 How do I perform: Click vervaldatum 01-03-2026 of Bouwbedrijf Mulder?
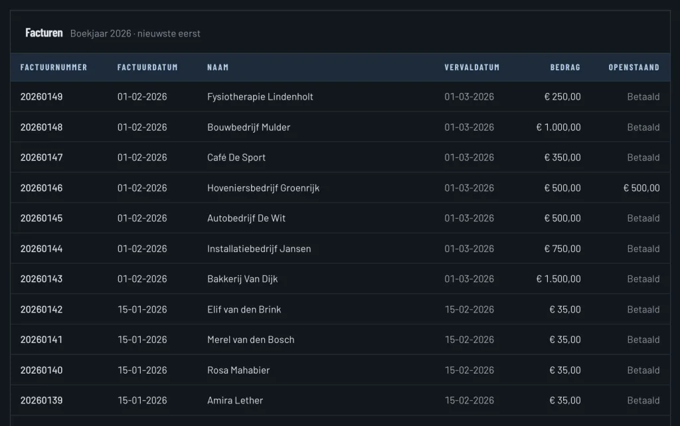click(x=469, y=127)
